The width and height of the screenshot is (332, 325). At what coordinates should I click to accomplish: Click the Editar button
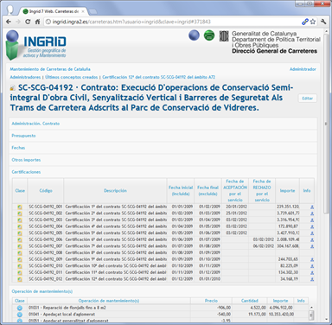pyautogui.click(x=308, y=99)
